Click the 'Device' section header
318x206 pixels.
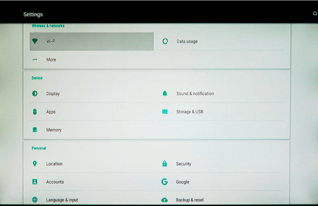pyautogui.click(x=37, y=78)
